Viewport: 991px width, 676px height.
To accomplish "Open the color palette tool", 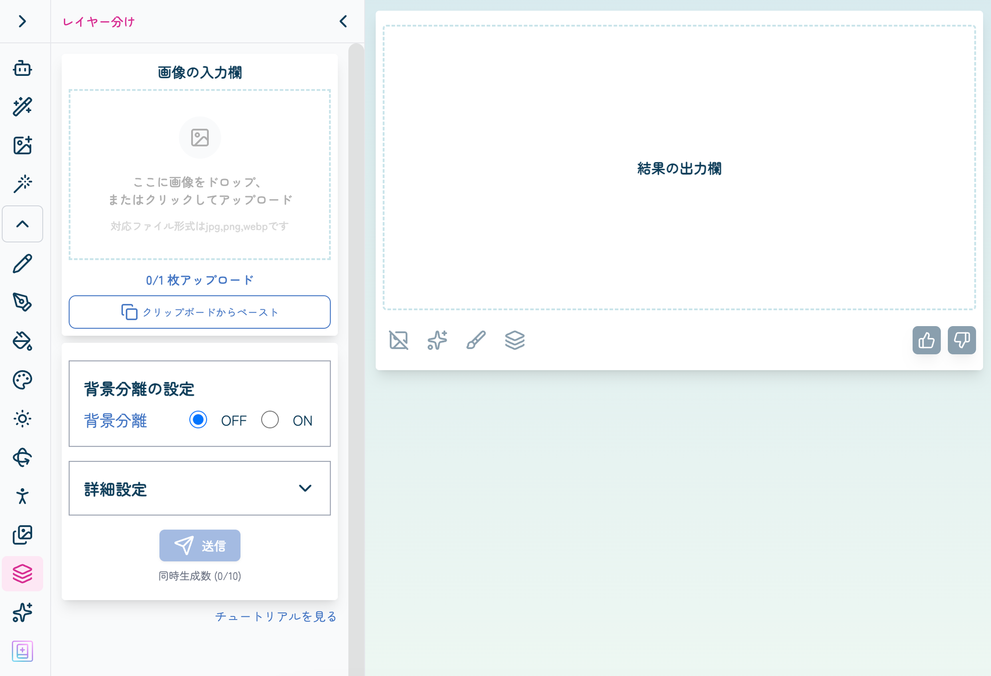I will pyautogui.click(x=22, y=380).
